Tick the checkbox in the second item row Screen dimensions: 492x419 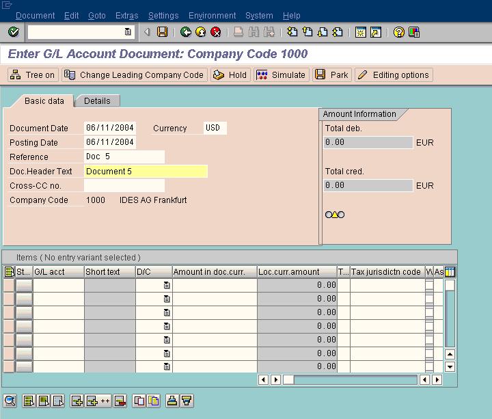(429, 299)
